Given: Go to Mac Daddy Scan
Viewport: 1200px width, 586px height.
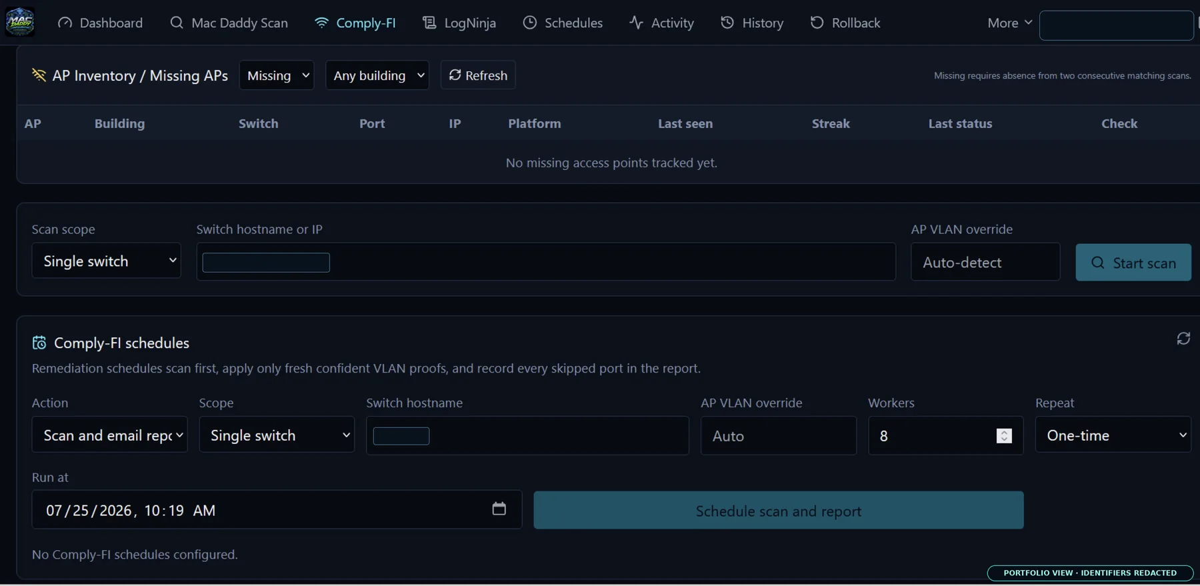Looking at the screenshot, I should (229, 23).
